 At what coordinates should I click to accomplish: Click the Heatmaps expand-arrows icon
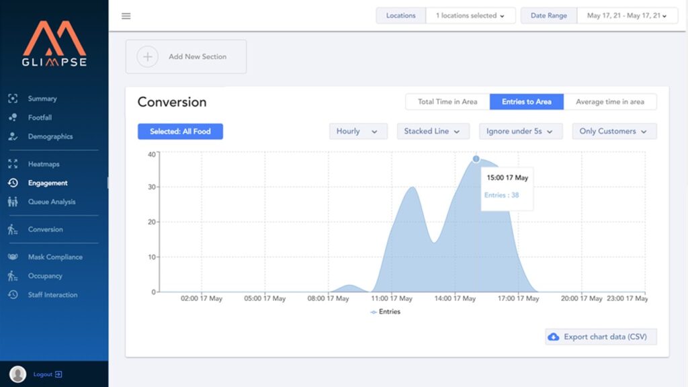coord(13,164)
